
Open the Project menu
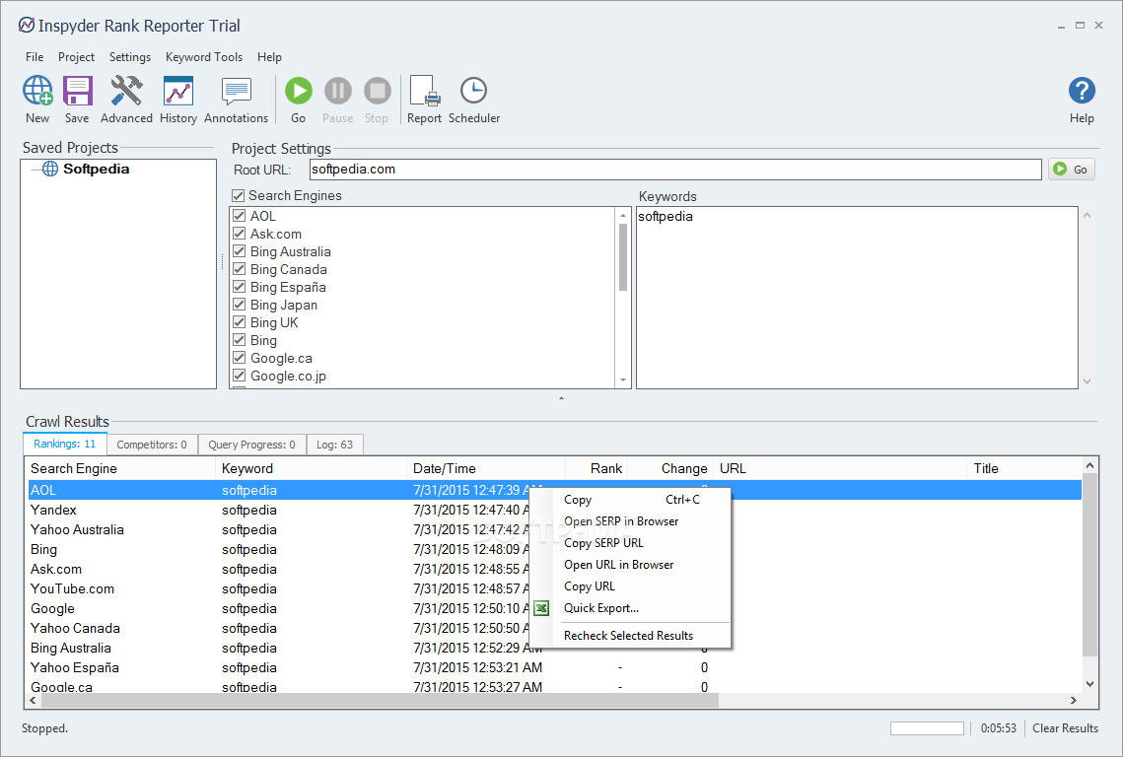(x=76, y=56)
